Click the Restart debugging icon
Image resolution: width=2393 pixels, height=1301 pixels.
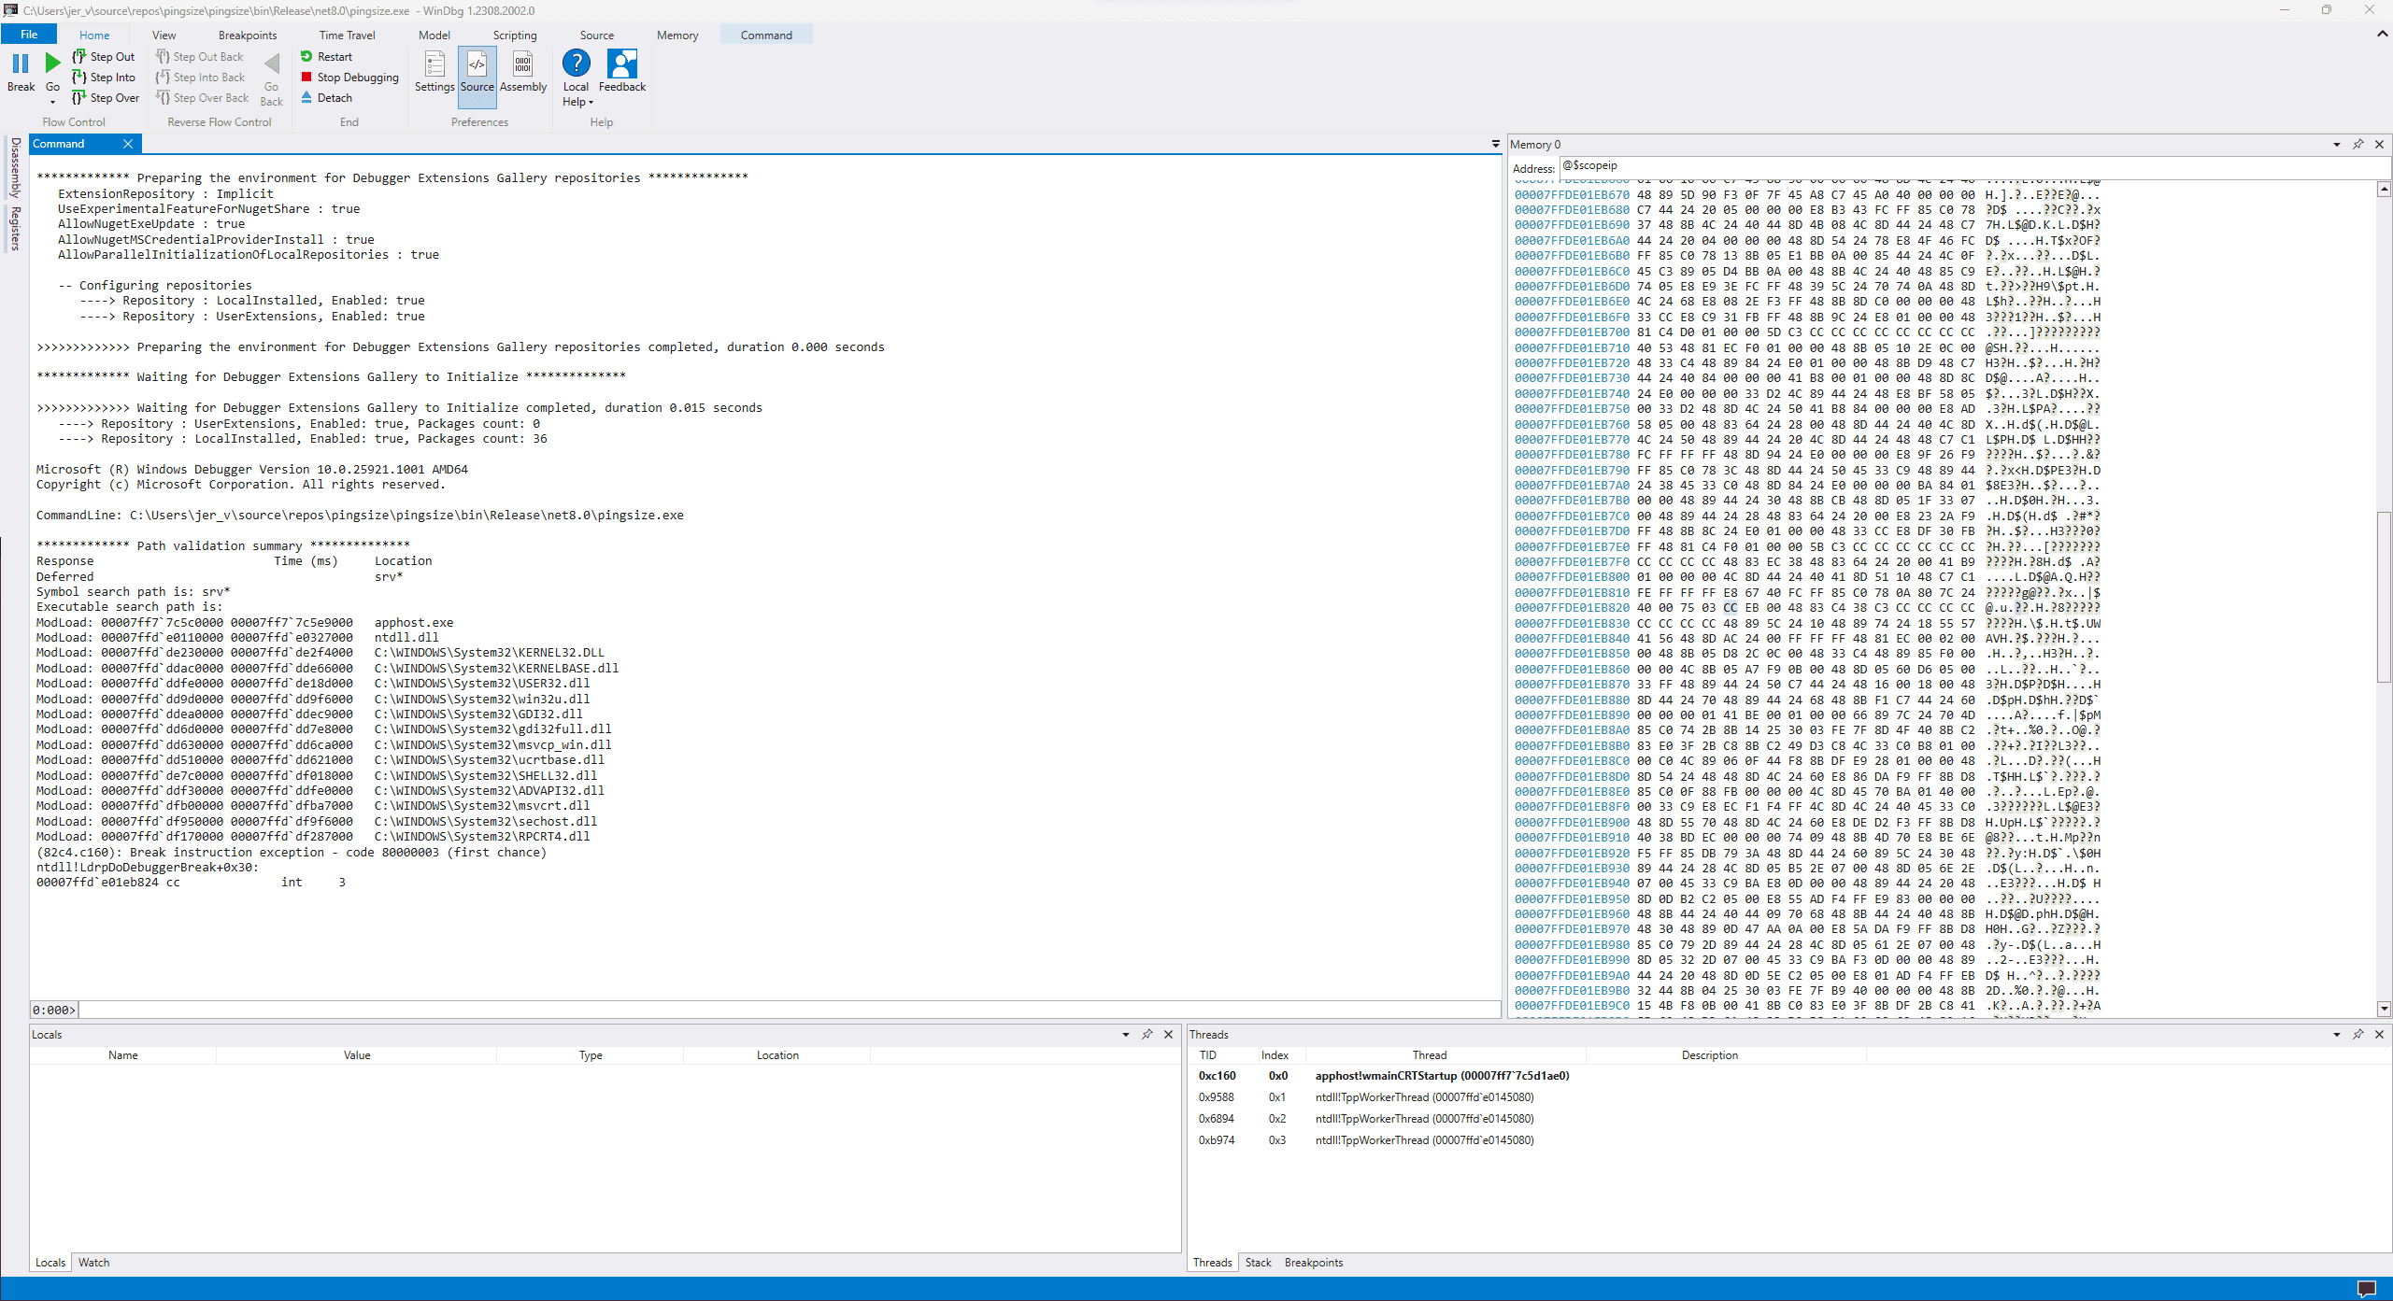[306, 57]
